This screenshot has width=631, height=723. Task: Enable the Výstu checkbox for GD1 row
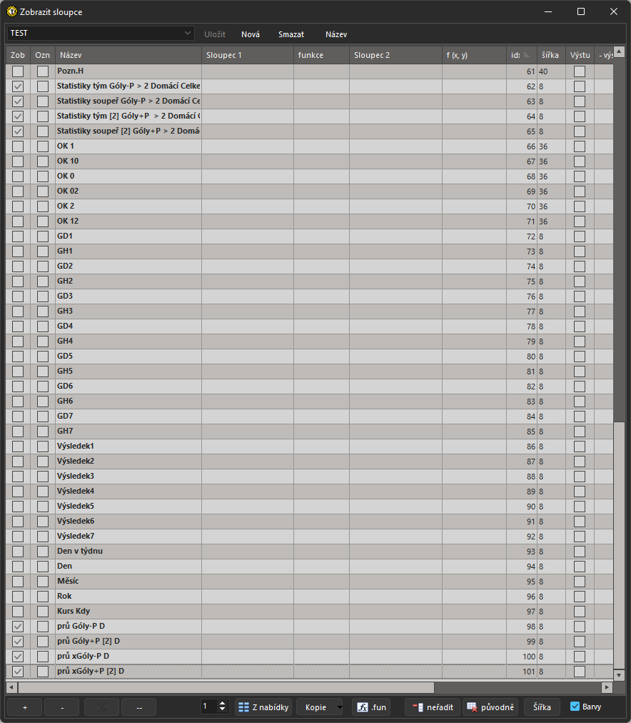click(580, 236)
